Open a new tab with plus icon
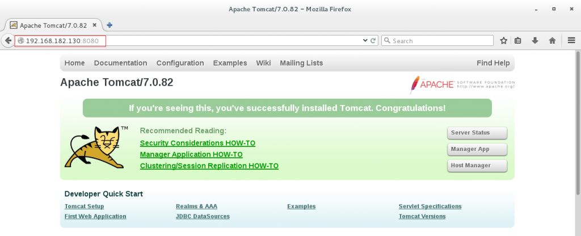The width and height of the screenshot is (581, 236). [x=110, y=25]
